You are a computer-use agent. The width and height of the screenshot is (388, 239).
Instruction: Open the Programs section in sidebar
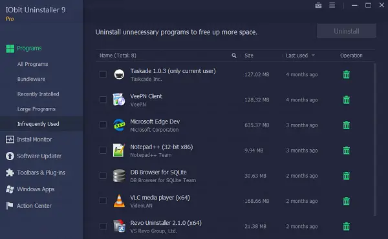[29, 48]
